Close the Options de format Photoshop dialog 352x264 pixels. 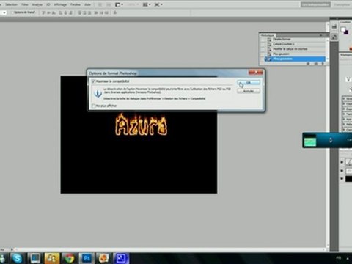256,73
